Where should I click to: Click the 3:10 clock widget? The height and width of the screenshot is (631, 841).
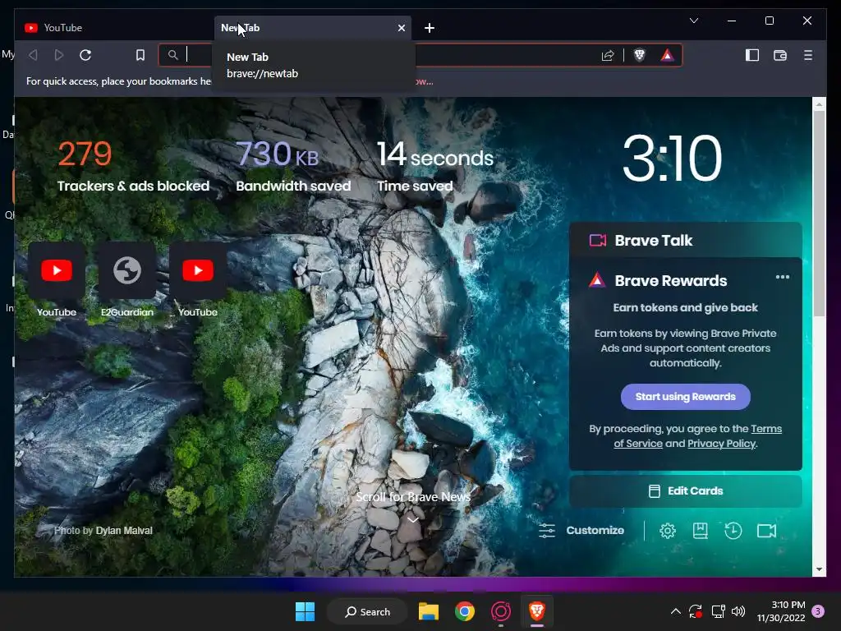(672, 159)
